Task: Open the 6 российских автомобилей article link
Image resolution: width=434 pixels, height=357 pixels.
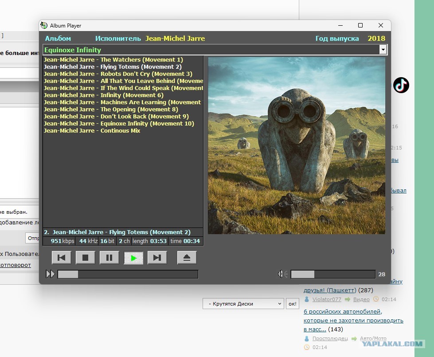Action: click(x=353, y=321)
